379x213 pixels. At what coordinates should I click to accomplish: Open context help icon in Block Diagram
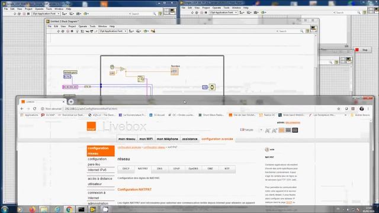[x=307, y=31]
